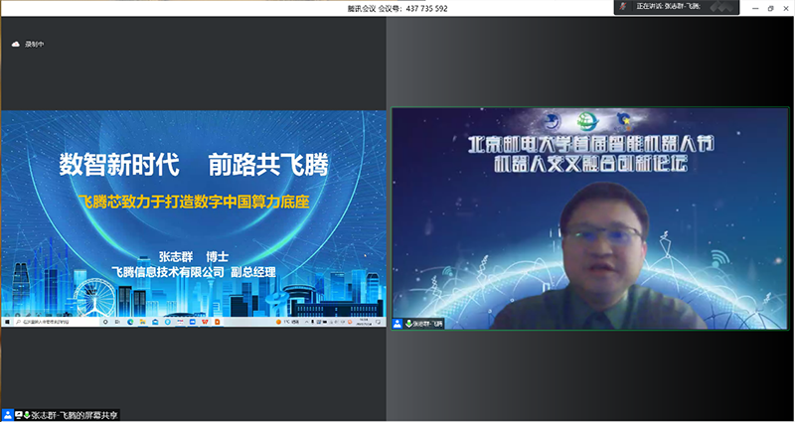795x422 pixels.
Task: Click yellow subtitle 飞腾芯致力于打造数字中国算力底座
Action: pyautogui.click(x=194, y=203)
